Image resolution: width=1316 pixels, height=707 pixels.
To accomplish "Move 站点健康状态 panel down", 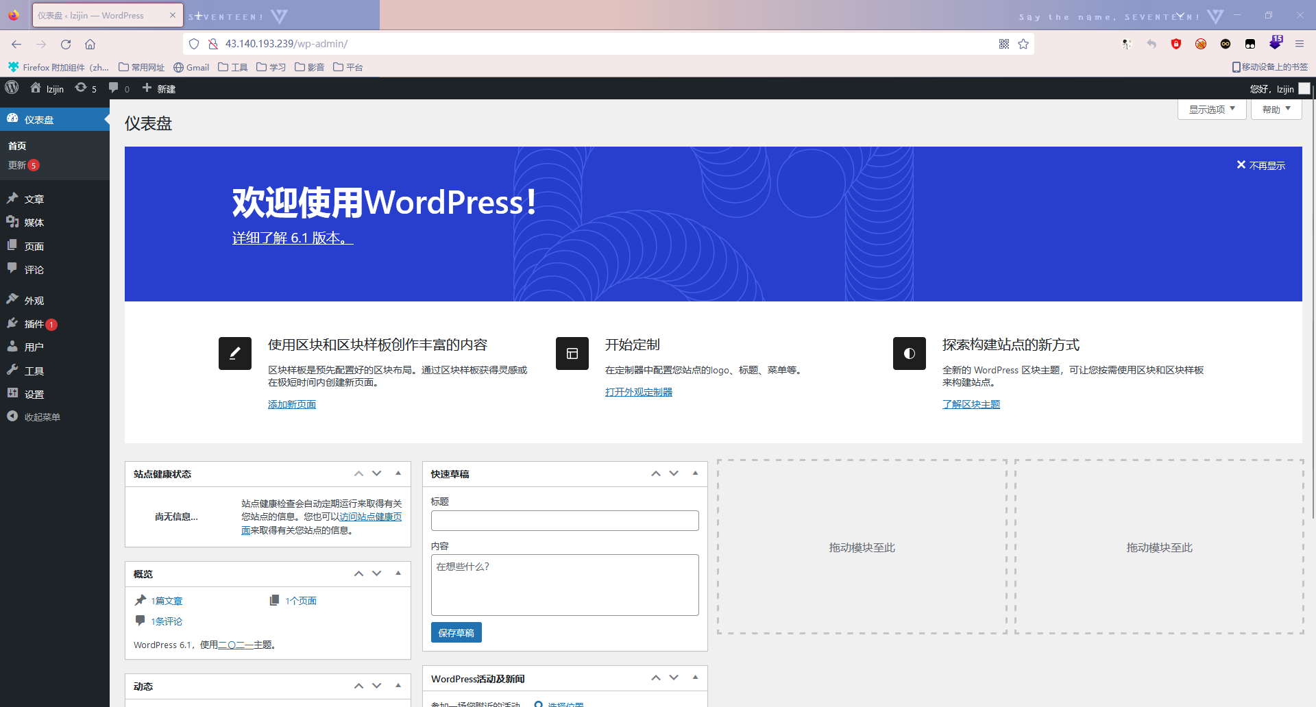I will click(376, 473).
